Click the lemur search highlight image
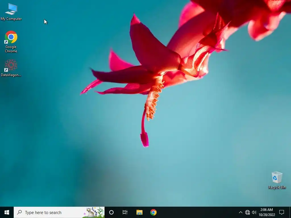Viewport: 291px width, 218px height. coord(94,212)
